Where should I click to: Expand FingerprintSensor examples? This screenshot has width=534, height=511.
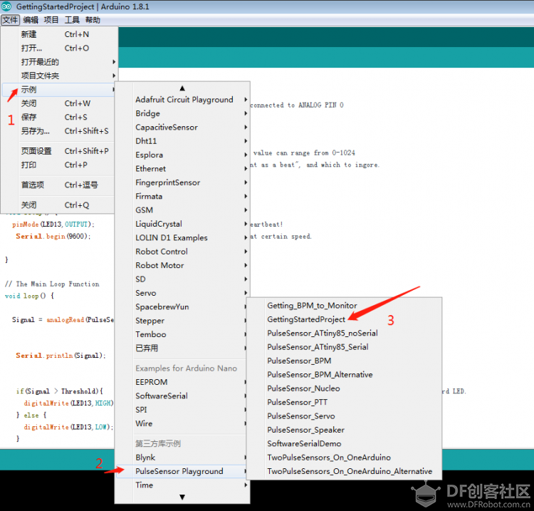click(182, 182)
